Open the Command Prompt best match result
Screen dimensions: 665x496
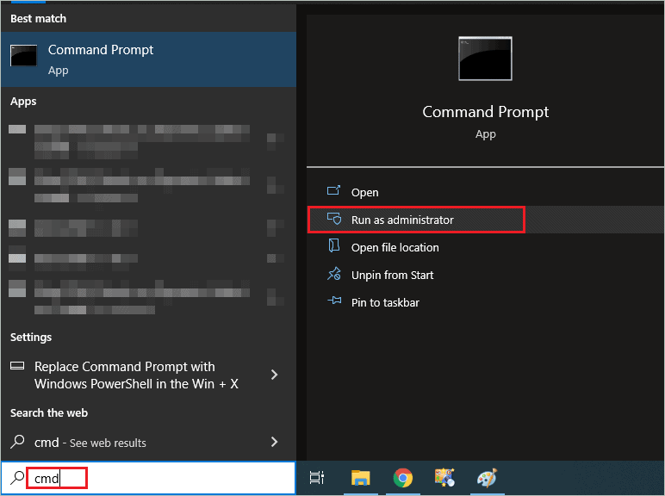click(101, 59)
